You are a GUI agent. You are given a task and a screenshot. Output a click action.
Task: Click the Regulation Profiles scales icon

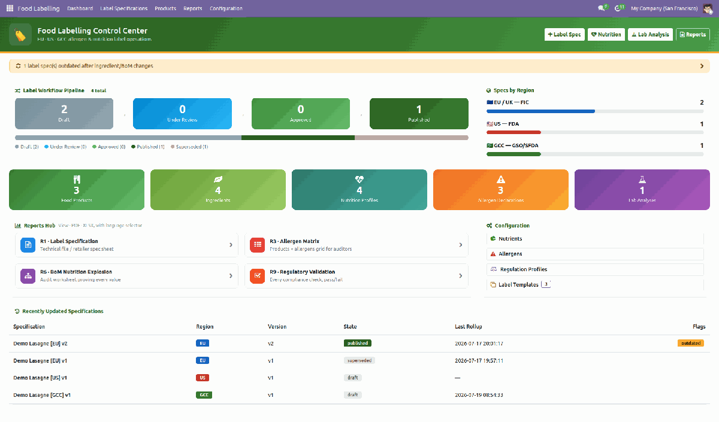tap(494, 269)
